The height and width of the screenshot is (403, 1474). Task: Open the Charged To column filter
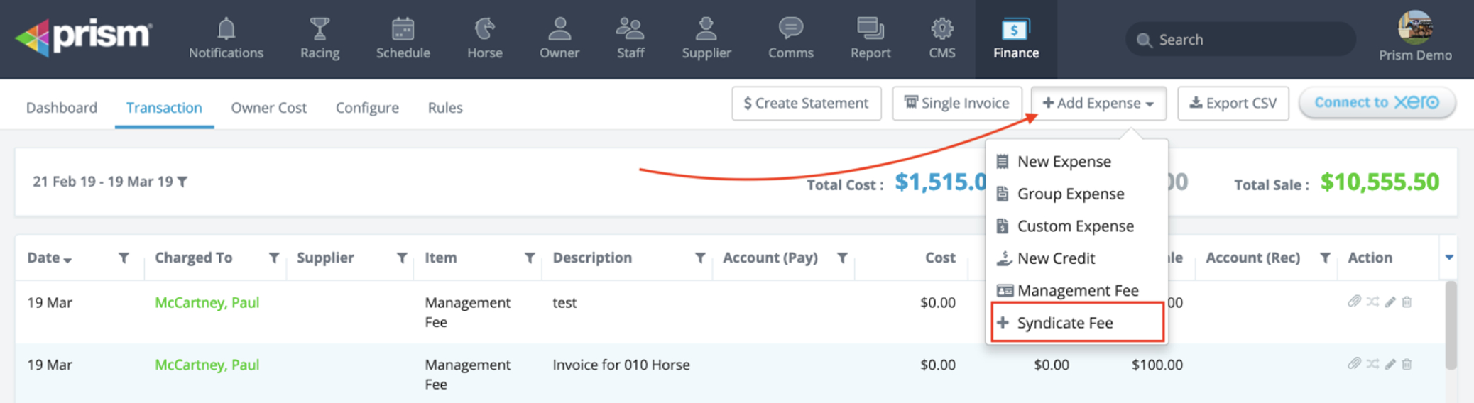click(273, 258)
